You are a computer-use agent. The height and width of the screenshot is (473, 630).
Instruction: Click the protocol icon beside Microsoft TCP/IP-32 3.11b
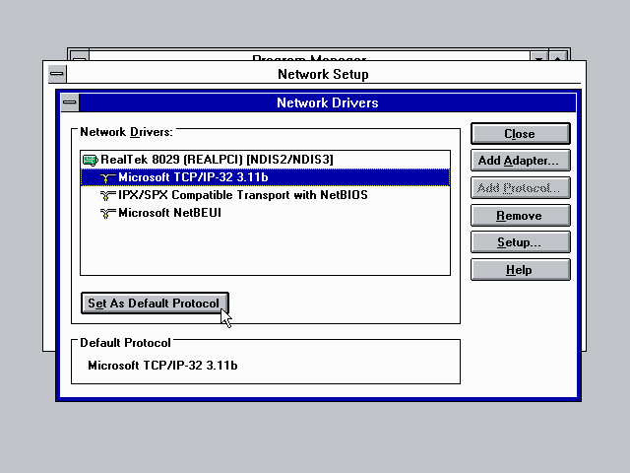click(x=107, y=177)
